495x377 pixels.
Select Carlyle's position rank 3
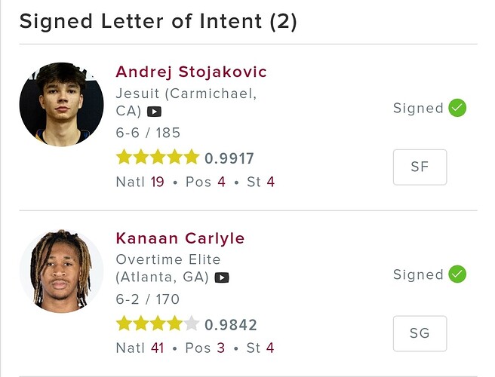222,348
